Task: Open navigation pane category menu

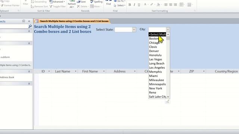Action: point(24,21)
